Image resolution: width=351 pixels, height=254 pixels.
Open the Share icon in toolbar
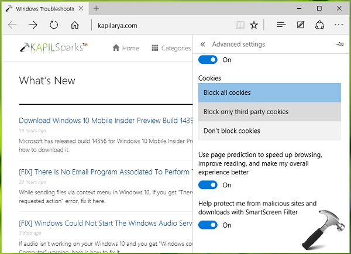tap(319, 25)
